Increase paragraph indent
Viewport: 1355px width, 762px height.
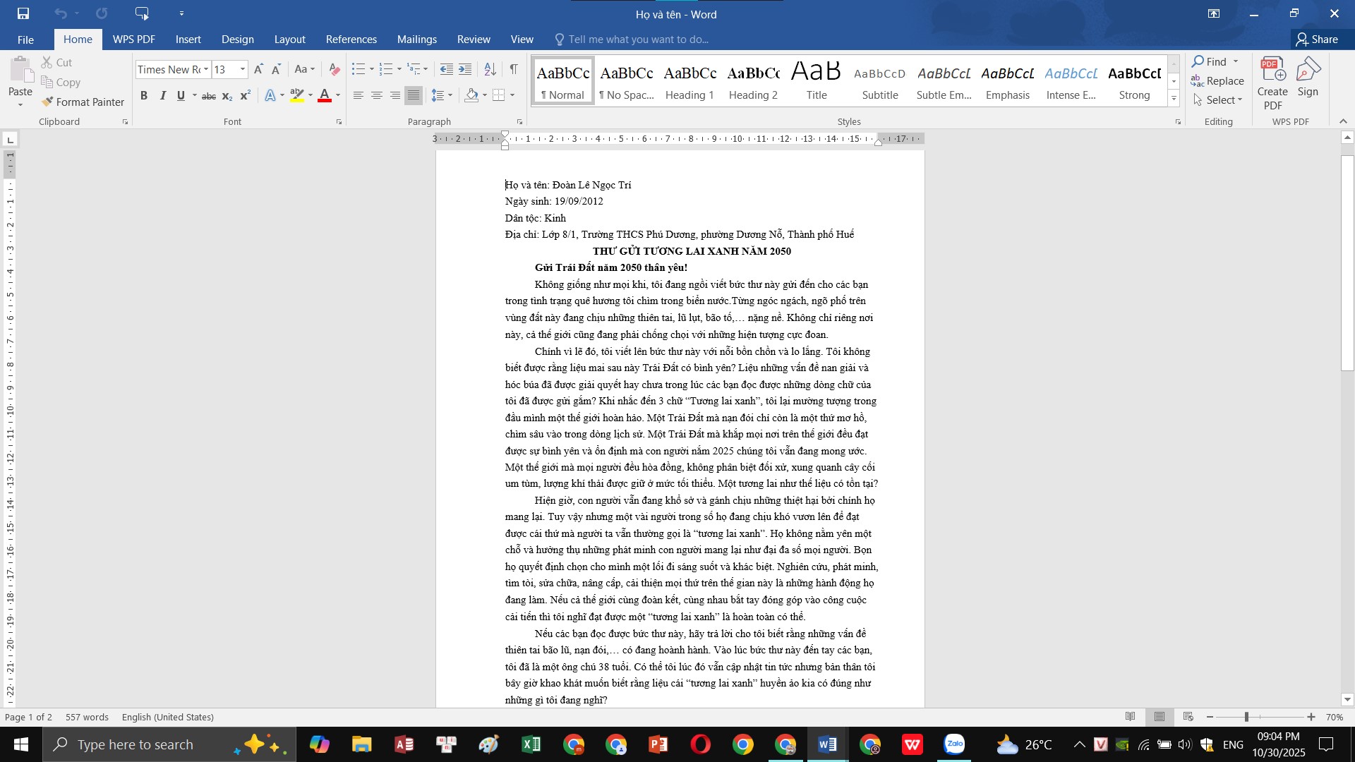(465, 69)
